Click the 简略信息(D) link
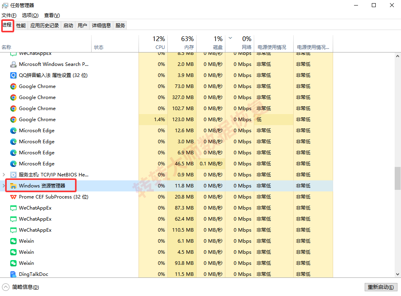This screenshot has height=296, width=401. (26, 287)
